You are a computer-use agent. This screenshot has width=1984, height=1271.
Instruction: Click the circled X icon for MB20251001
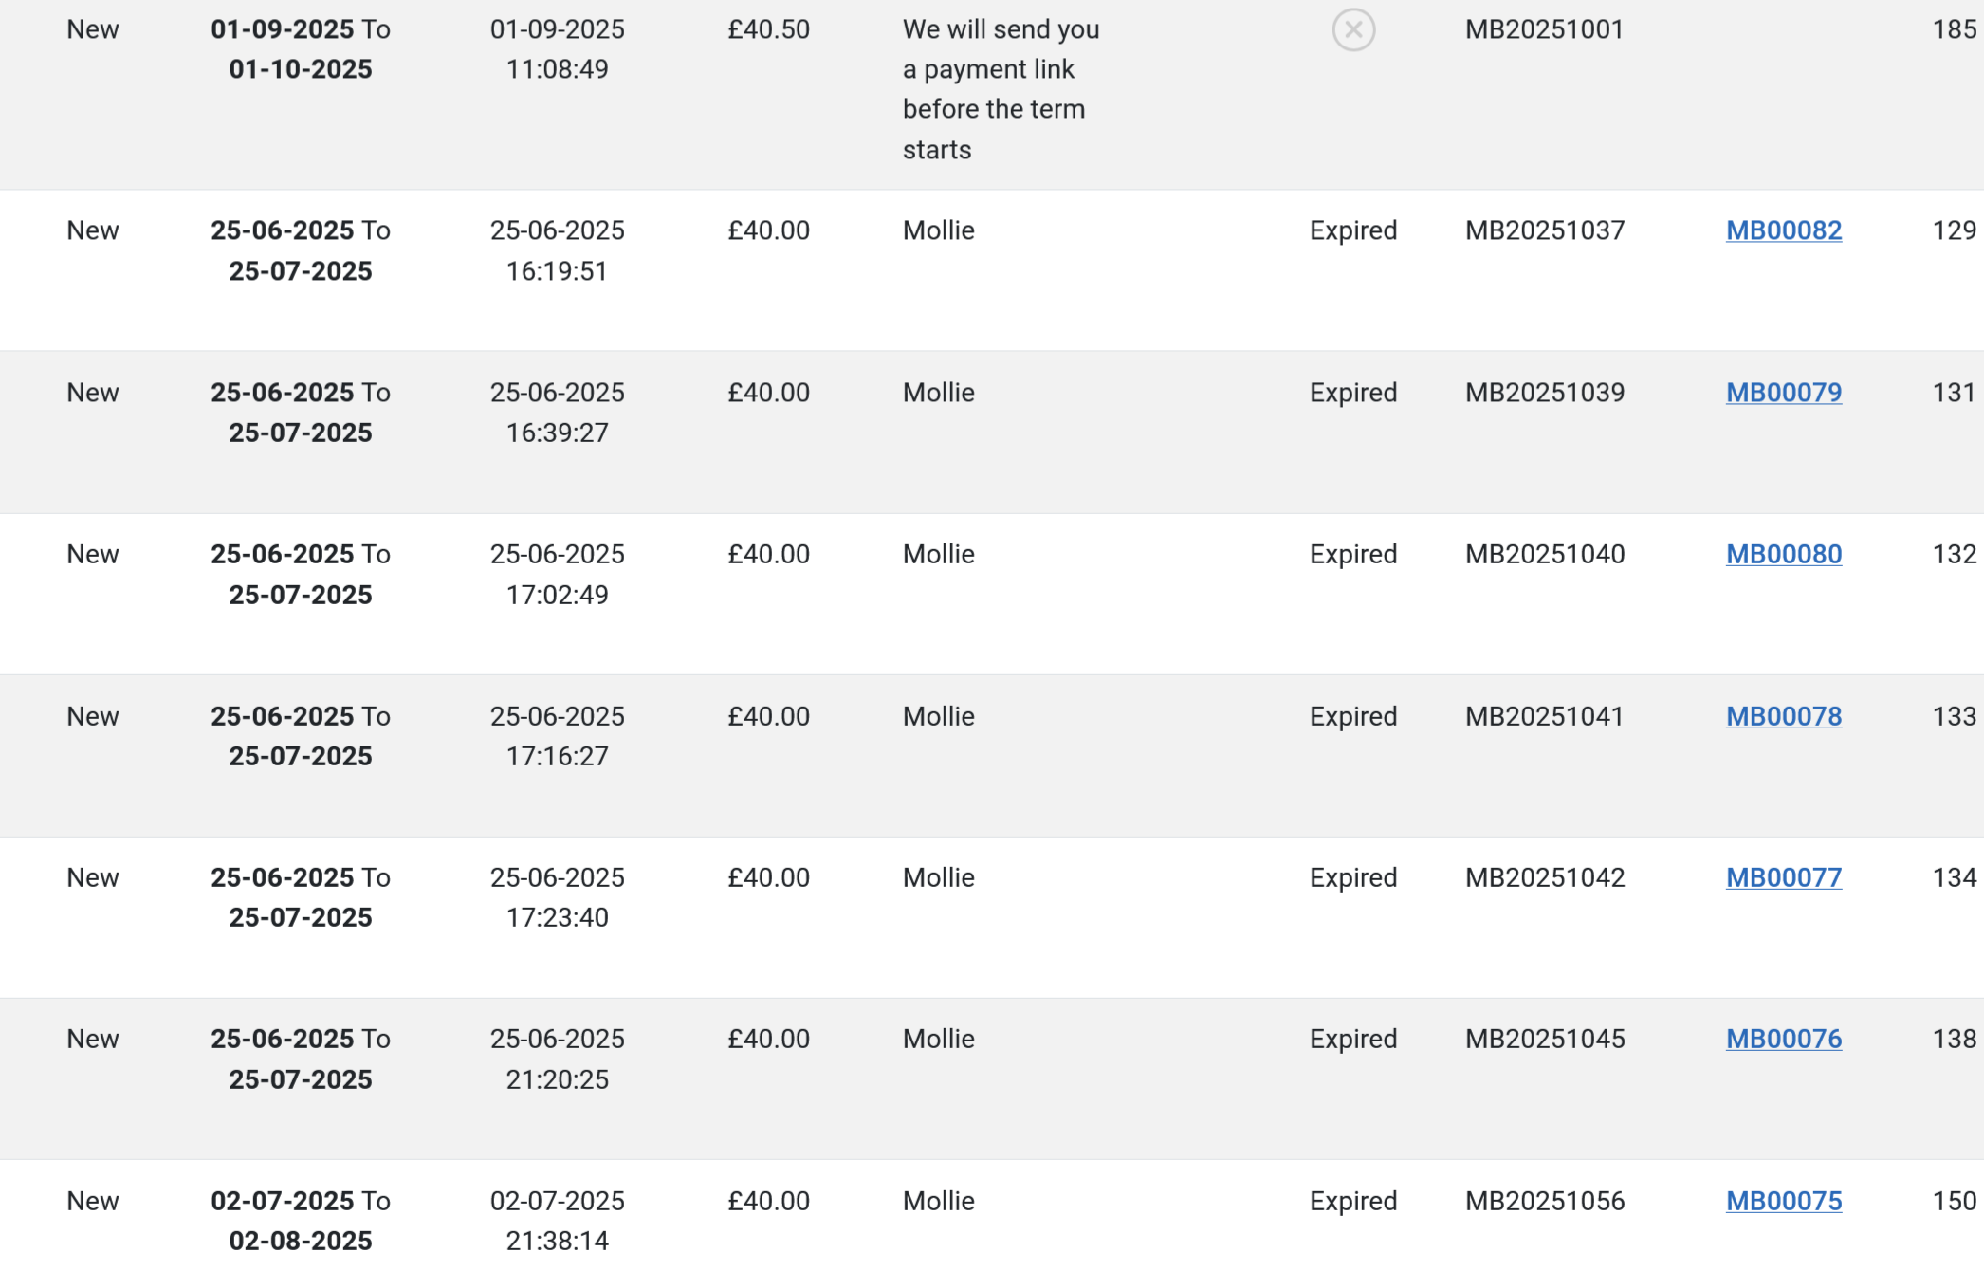(1353, 30)
